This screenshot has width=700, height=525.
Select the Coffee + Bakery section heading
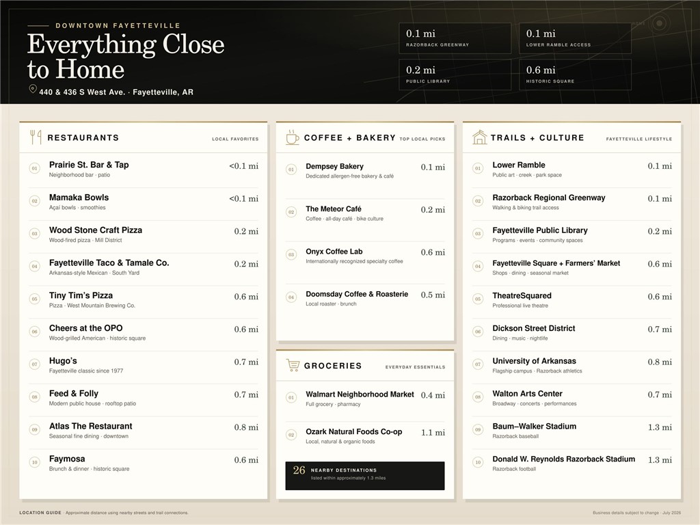tap(349, 137)
